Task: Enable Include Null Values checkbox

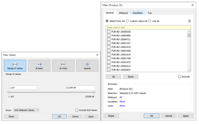Action: (77, 110)
